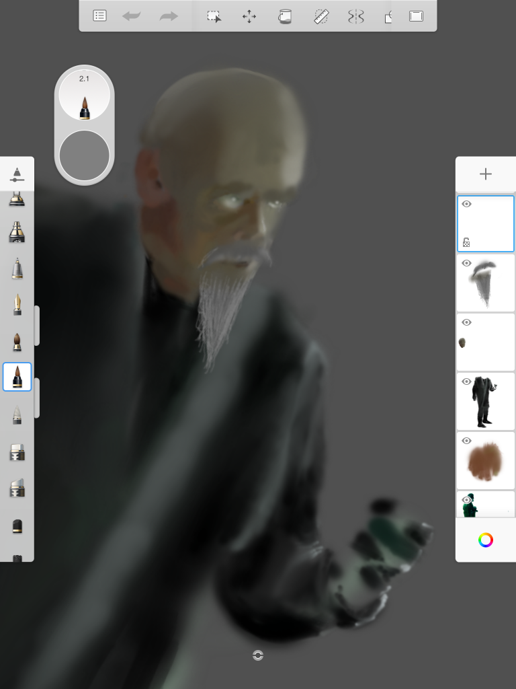Add a new layer with the plus button
Screen dimensions: 516x689
click(x=485, y=174)
